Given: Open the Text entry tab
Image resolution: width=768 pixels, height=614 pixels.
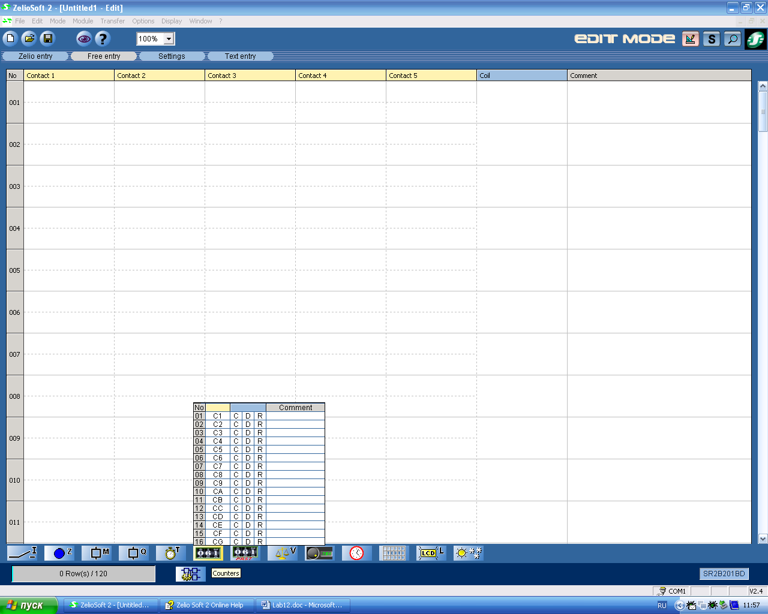Looking at the screenshot, I should pos(240,56).
